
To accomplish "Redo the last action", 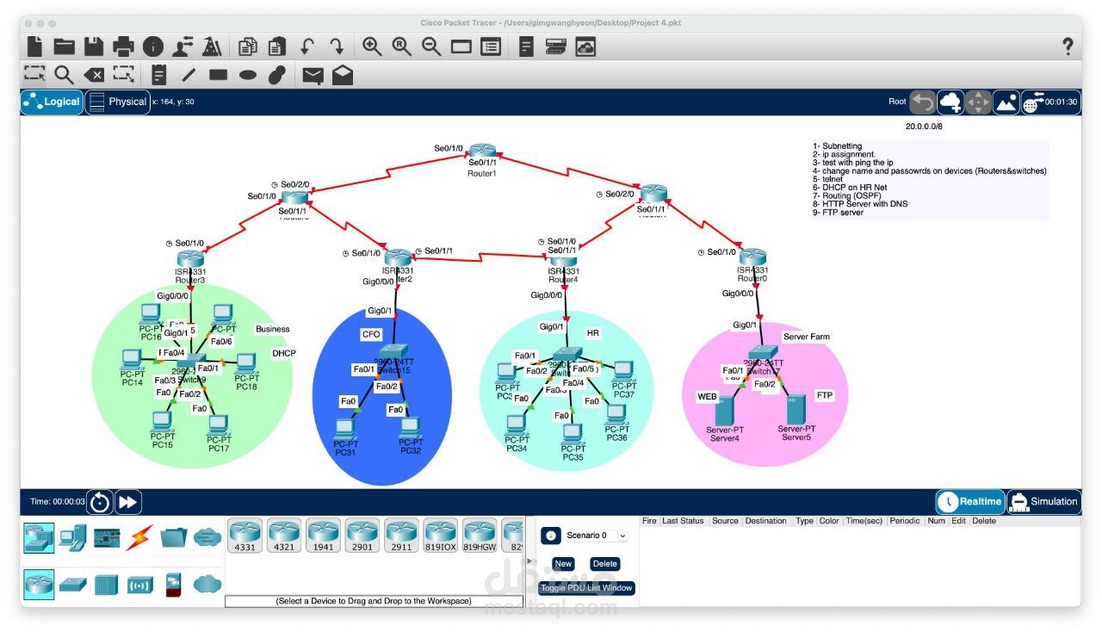I will [337, 46].
